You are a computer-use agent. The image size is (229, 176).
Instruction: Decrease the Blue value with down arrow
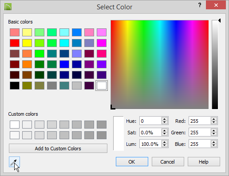pos(214,145)
